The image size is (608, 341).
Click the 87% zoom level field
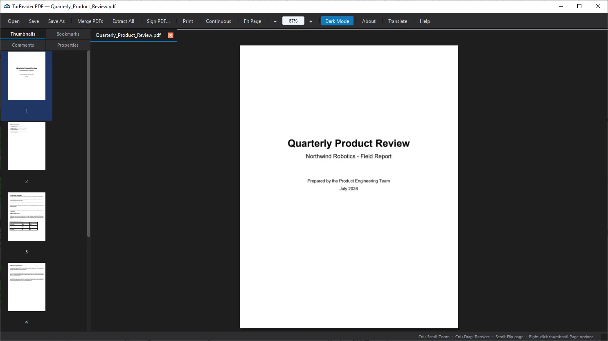coord(293,21)
